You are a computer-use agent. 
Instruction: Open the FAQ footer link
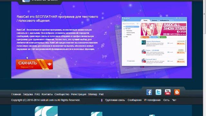[x=37, y=94]
